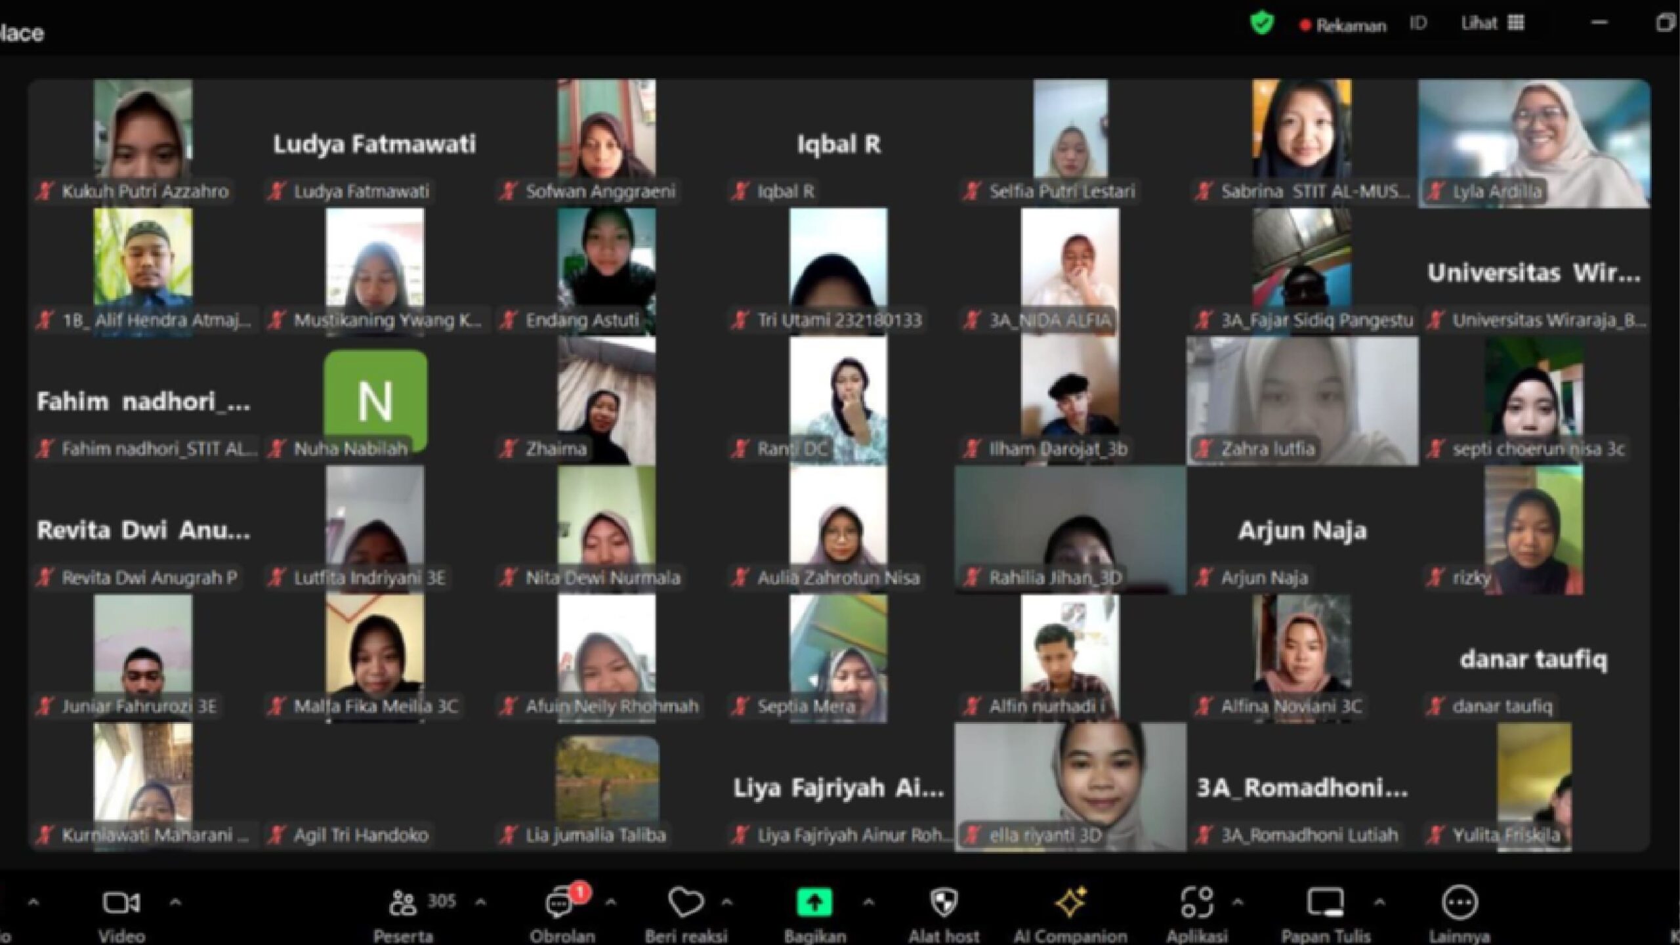Click the Beri reaksi heart icon
Screen dimensions: 1680x945
click(x=685, y=903)
